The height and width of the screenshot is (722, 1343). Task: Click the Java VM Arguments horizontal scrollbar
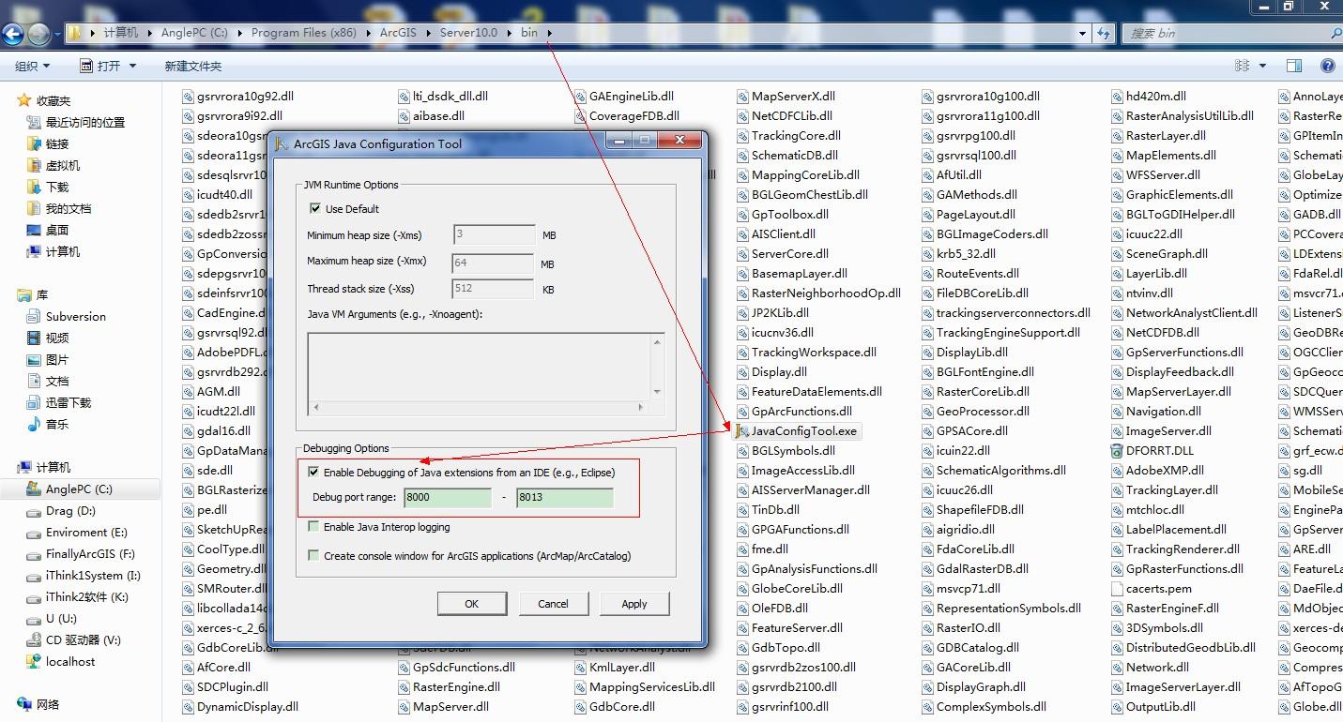[x=479, y=407]
